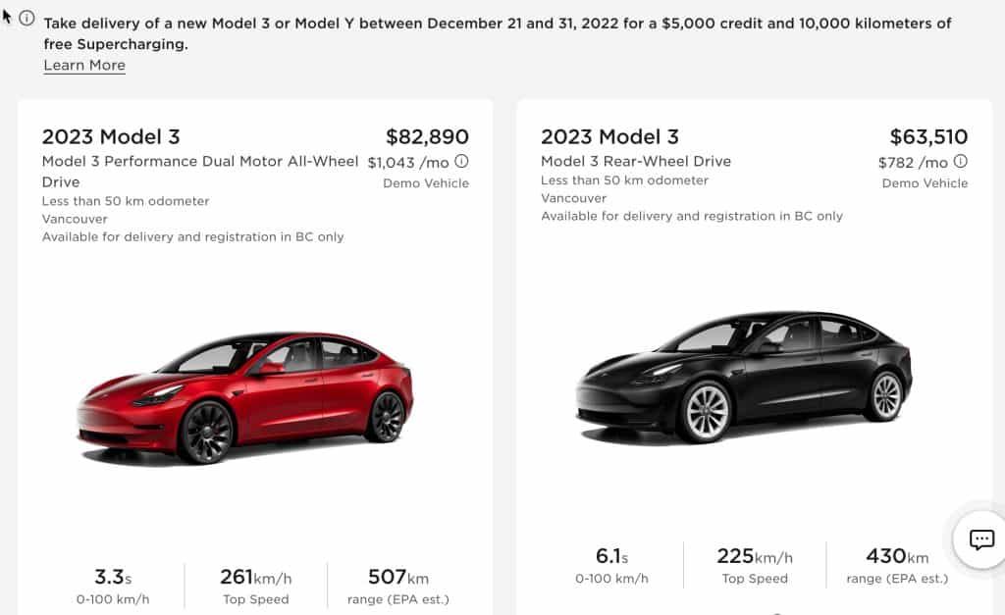Click the $63,510 price
Image resolution: width=1005 pixels, height=615 pixels.
926,137
